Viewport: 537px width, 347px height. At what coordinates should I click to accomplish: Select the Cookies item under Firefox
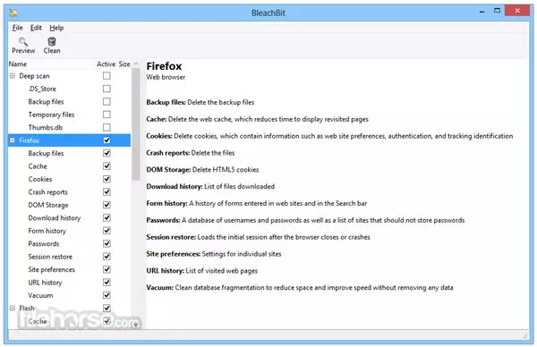coord(40,179)
